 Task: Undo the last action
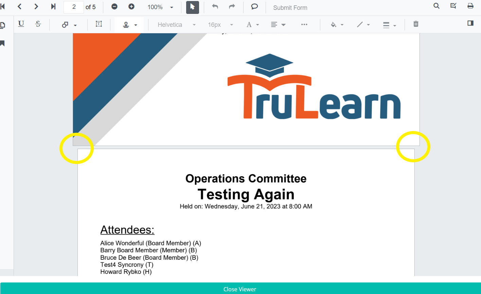(x=215, y=7)
